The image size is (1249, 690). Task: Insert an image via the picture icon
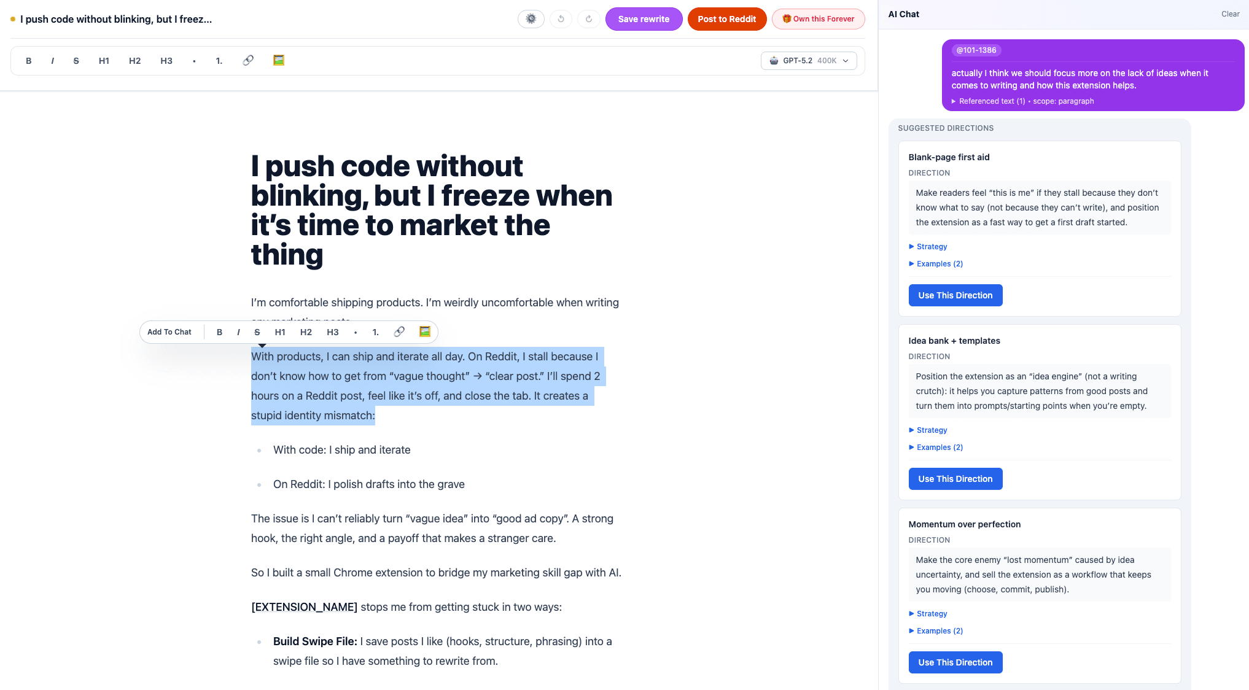tap(278, 60)
